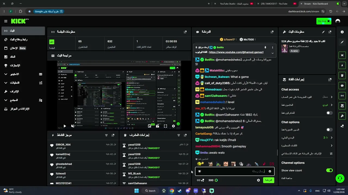Select the البث sidebar item

tap(23, 31)
